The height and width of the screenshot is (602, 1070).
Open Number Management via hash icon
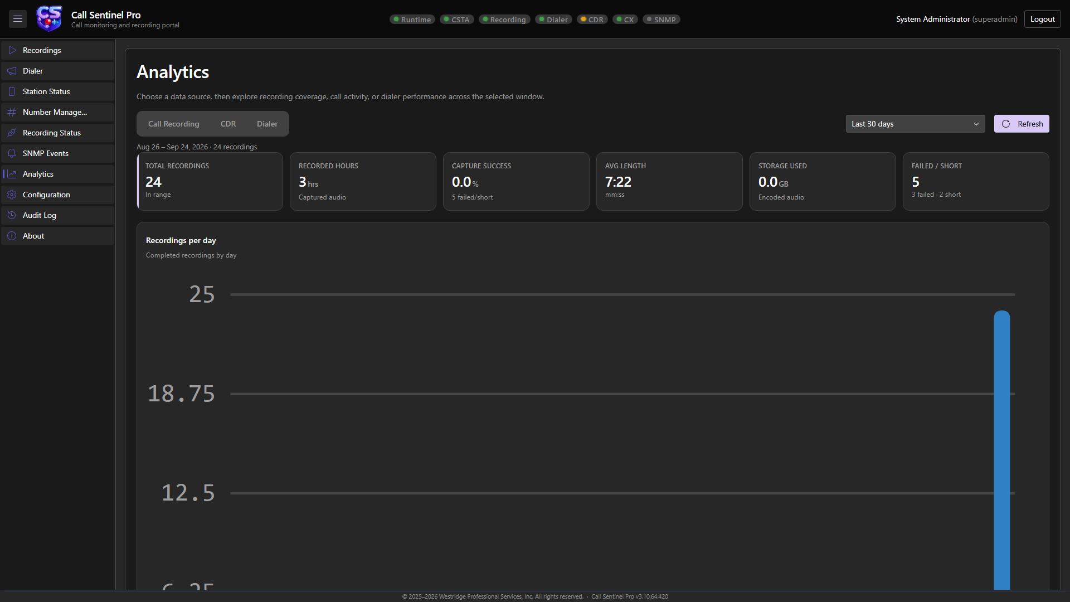pyautogui.click(x=12, y=112)
